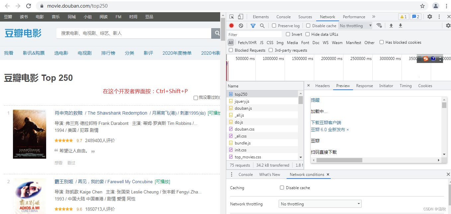
Task: Click the export HAR download arrow
Action: 401,26
